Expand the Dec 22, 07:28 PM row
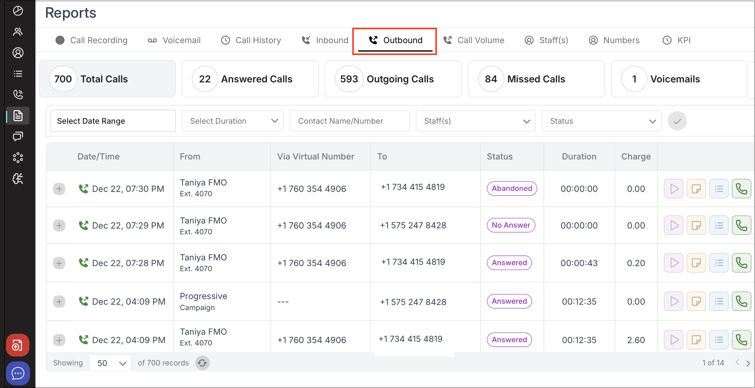 click(59, 263)
